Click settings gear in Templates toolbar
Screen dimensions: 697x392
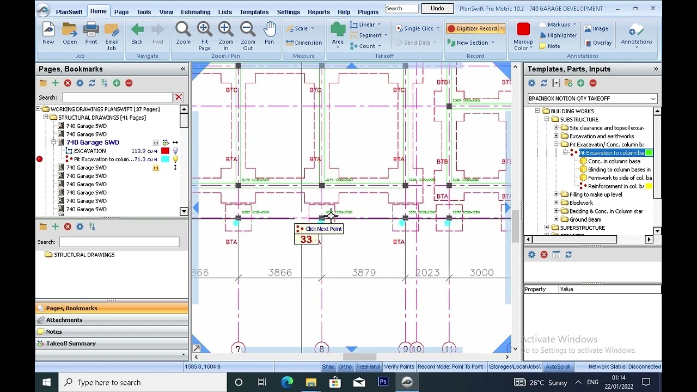click(x=531, y=83)
